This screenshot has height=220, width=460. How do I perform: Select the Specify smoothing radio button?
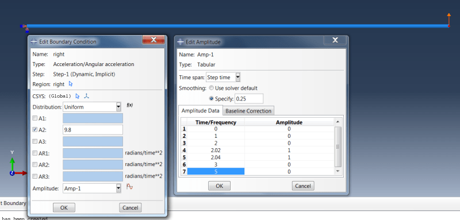pos(211,99)
